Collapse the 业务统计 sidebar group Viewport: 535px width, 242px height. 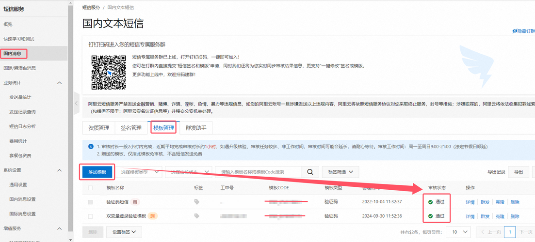[59, 83]
